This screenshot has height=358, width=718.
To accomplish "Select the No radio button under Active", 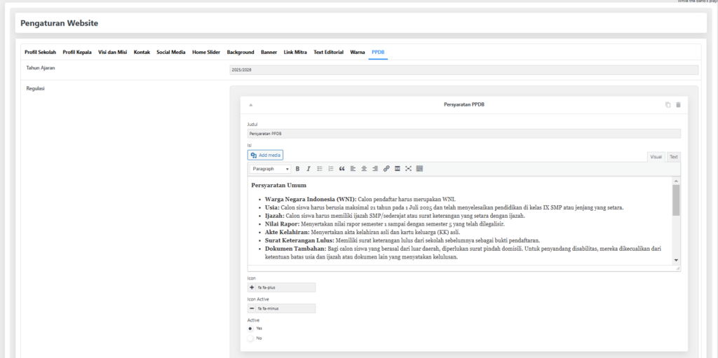I will 251,338.
